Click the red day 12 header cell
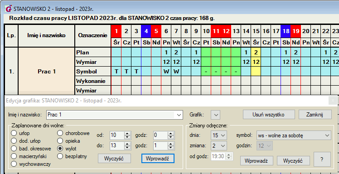This screenshot has width=339, height=174. coord(226,31)
